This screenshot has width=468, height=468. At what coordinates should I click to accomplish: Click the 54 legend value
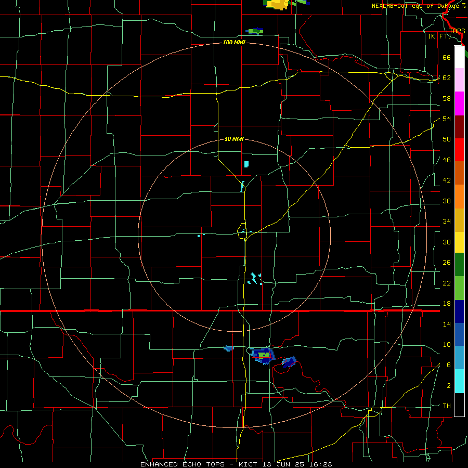447,119
